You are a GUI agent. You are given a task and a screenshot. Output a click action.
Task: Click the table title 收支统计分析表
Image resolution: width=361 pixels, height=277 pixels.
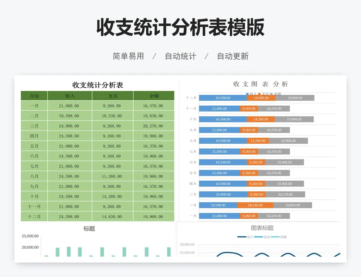(x=97, y=85)
